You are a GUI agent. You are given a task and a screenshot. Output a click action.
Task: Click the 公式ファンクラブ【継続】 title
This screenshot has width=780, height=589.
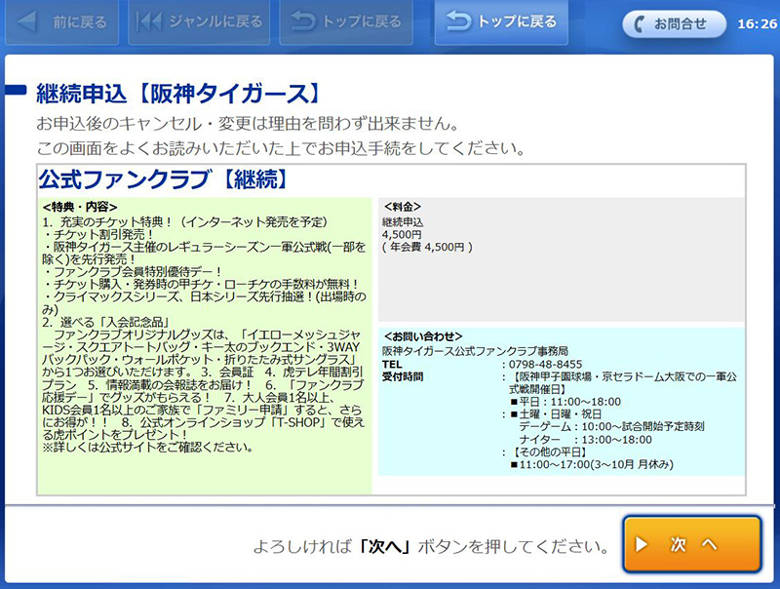(162, 179)
